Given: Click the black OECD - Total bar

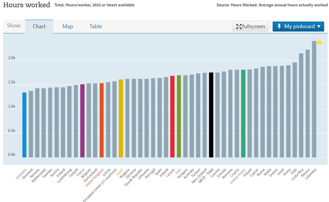Looking at the screenshot, I should (x=211, y=115).
